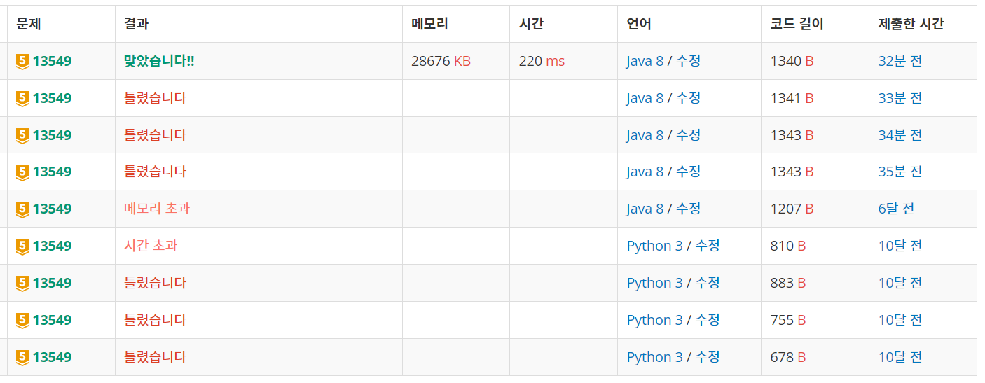Screen dimensions: 985x383
Task: Click 수정 for the 678 B submission
Action: 708,357
